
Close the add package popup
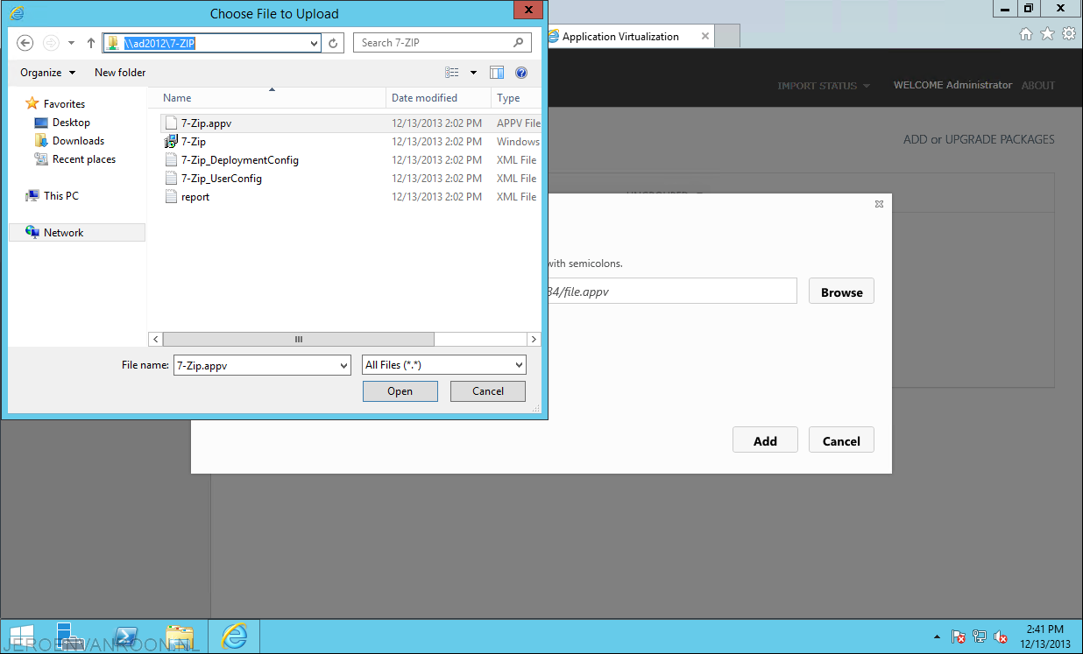pyautogui.click(x=879, y=204)
